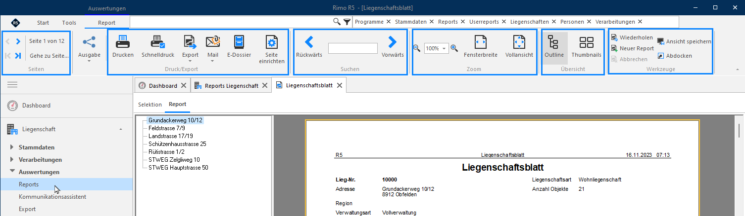Close the Reports Liegenschaft tab
This screenshot has width=745, height=216.
click(265, 85)
